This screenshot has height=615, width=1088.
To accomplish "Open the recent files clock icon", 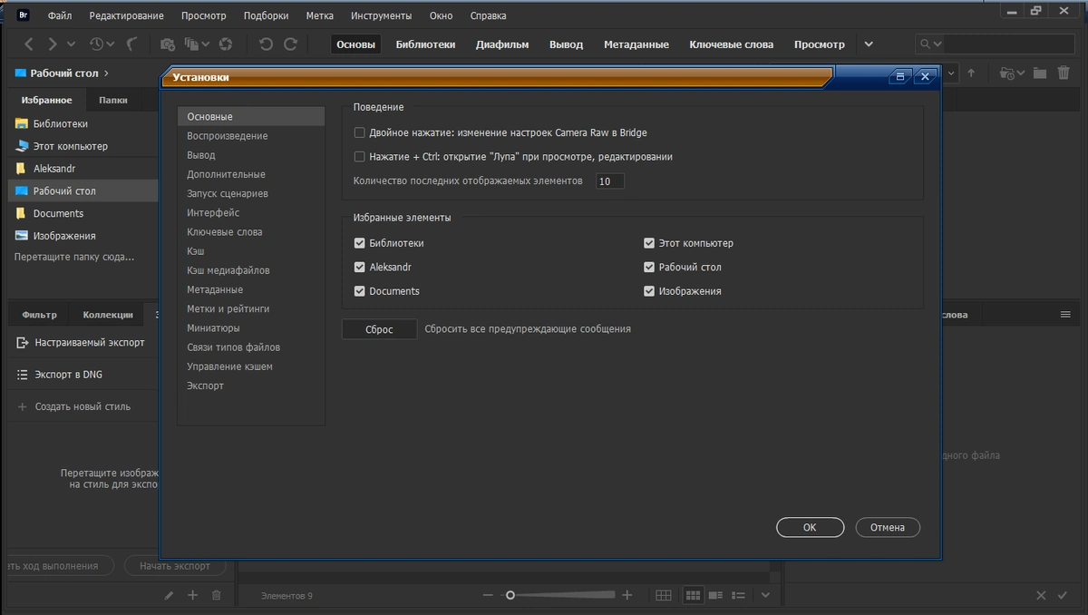I will 96,44.
